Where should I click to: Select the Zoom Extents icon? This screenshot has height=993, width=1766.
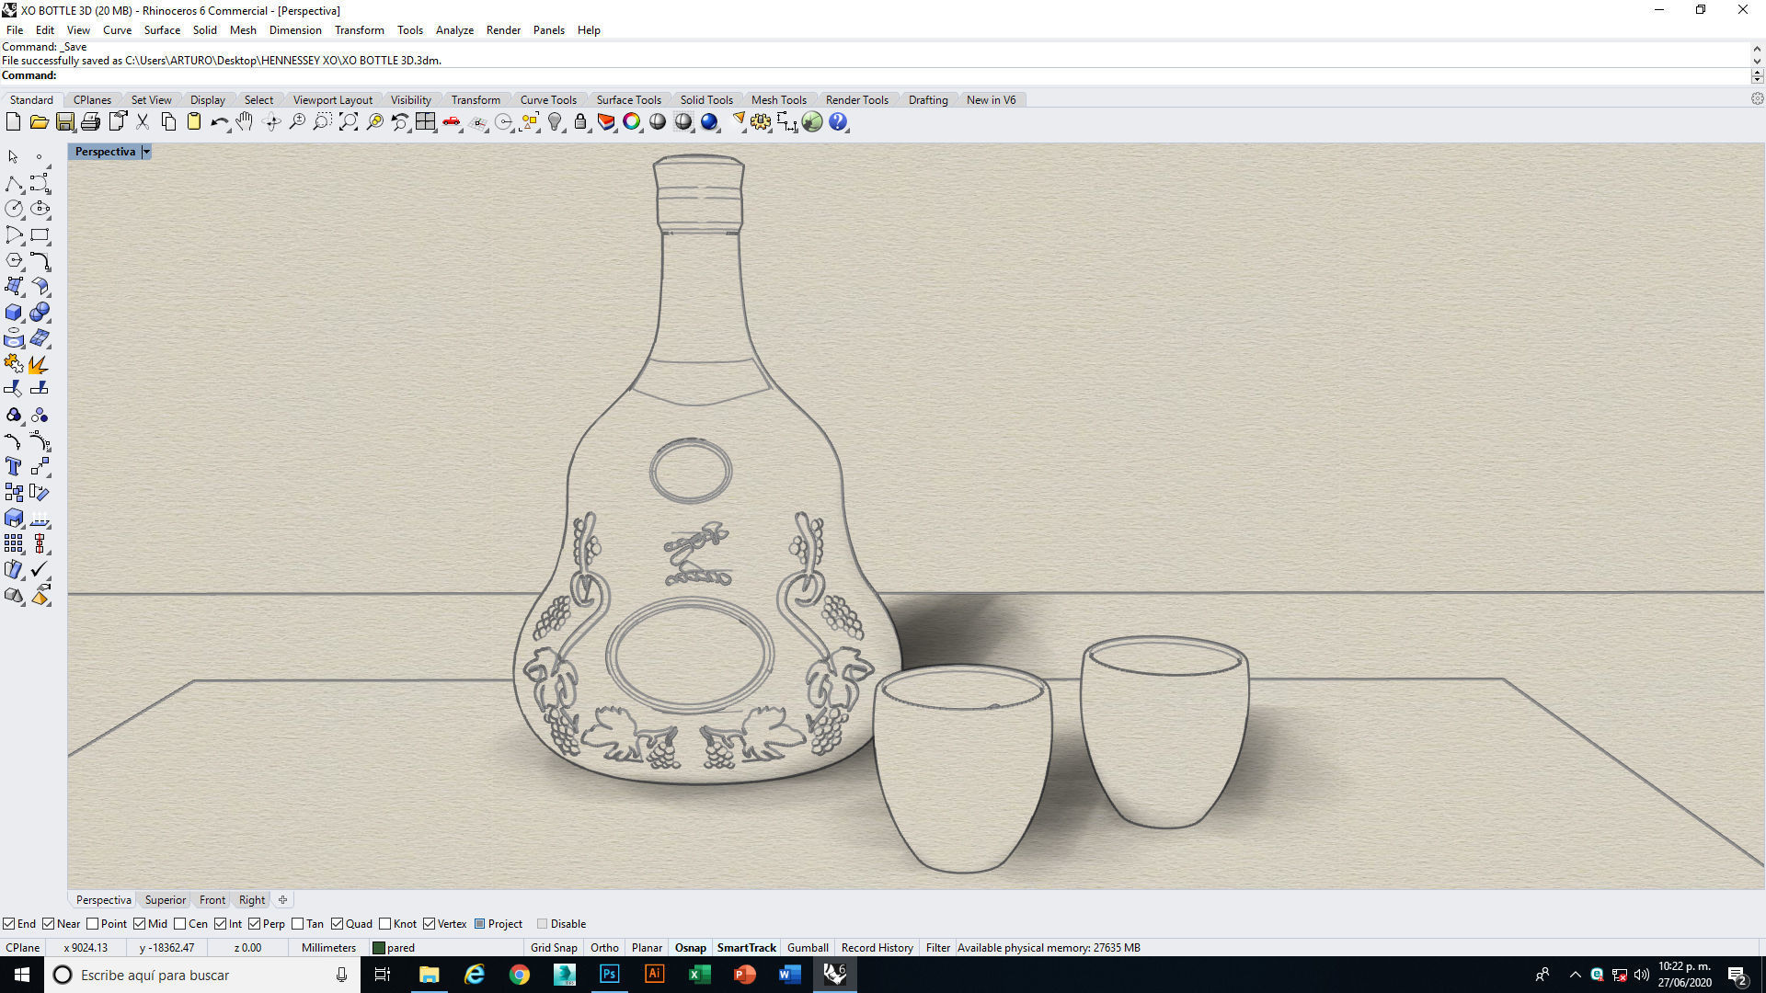coord(349,121)
